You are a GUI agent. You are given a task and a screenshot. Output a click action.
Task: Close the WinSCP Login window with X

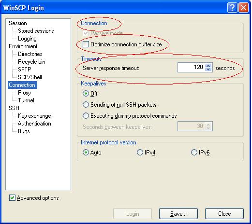pyautogui.click(x=243, y=8)
